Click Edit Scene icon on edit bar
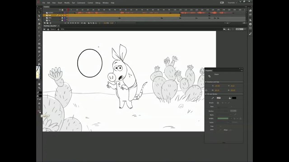The width and height of the screenshot is (289, 162). click(x=224, y=29)
